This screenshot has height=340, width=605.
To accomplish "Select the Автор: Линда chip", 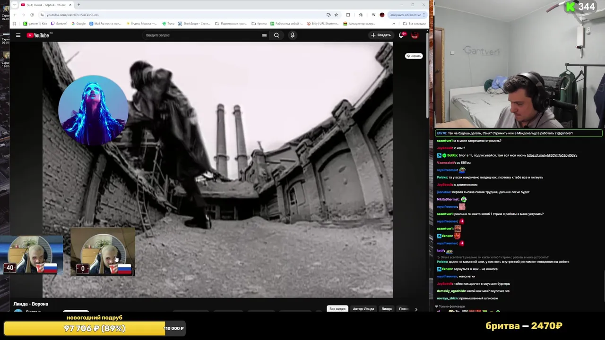I will click(363, 309).
